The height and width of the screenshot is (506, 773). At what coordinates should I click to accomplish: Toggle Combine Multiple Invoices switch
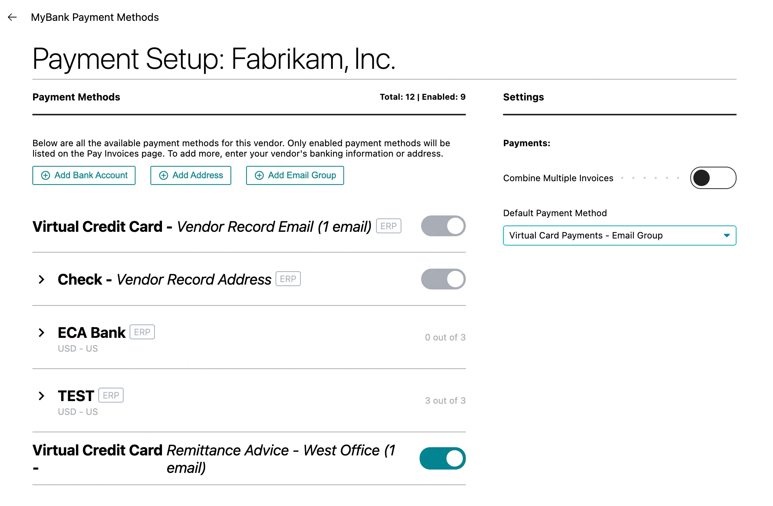point(713,178)
